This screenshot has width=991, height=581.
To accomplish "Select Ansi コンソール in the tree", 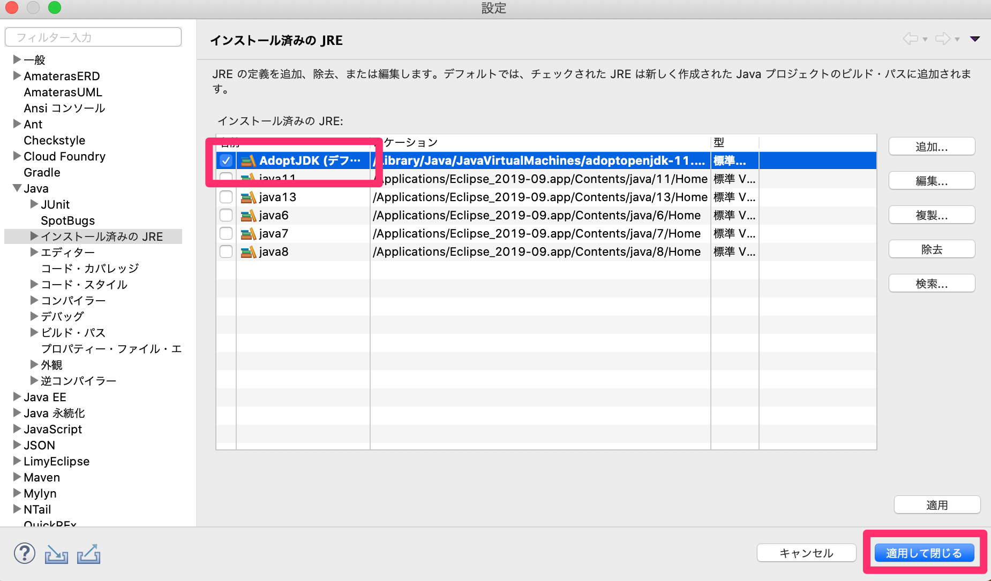I will tap(64, 108).
